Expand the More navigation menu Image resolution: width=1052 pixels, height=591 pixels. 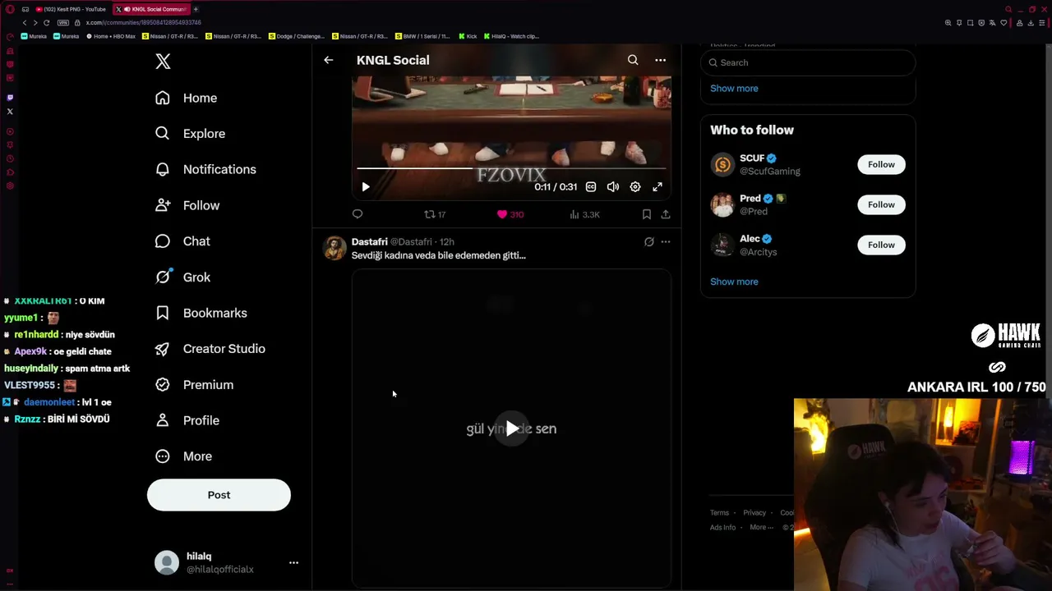(x=183, y=456)
